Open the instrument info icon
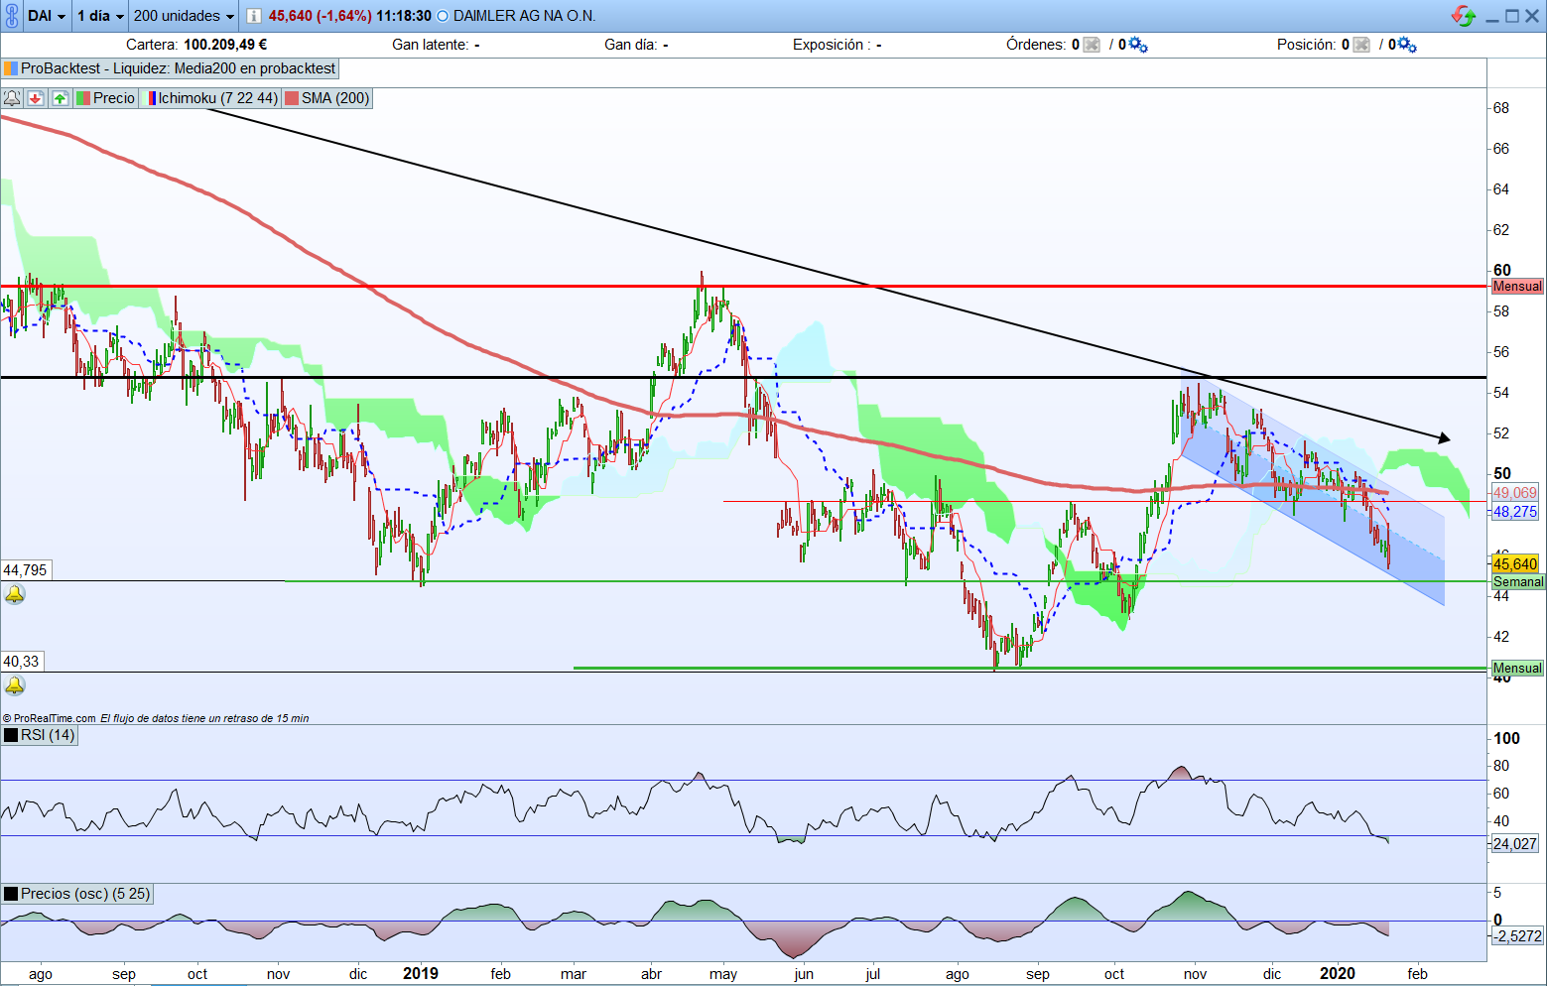Viewport: 1547px width, 986px height. (253, 16)
